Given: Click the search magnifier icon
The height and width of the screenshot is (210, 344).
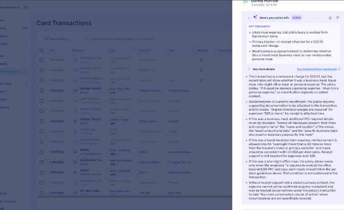Looking at the screenshot, I should 87,39.
